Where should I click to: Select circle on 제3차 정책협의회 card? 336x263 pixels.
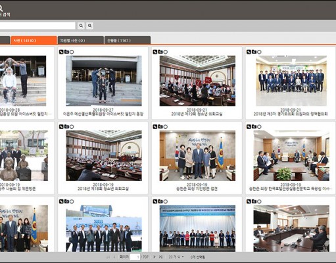[259, 52]
